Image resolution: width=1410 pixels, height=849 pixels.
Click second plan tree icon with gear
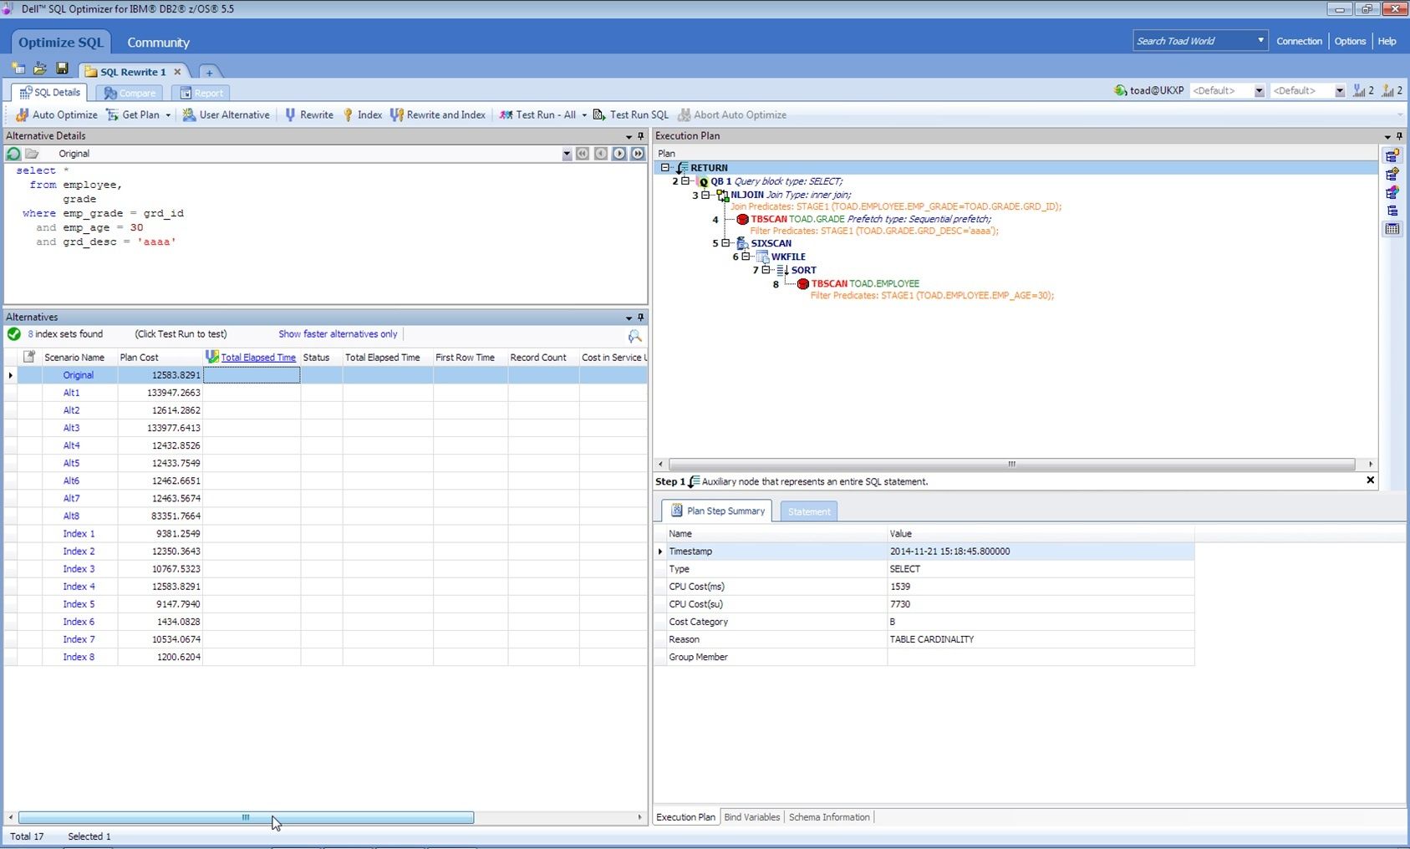point(1392,175)
